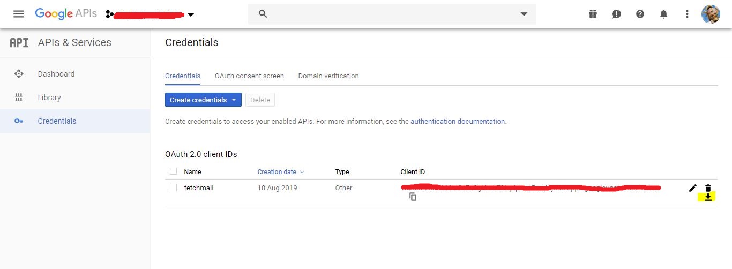Screen dimensions: 732x269
Task: Open the send feedback alert icon
Action: pos(616,14)
